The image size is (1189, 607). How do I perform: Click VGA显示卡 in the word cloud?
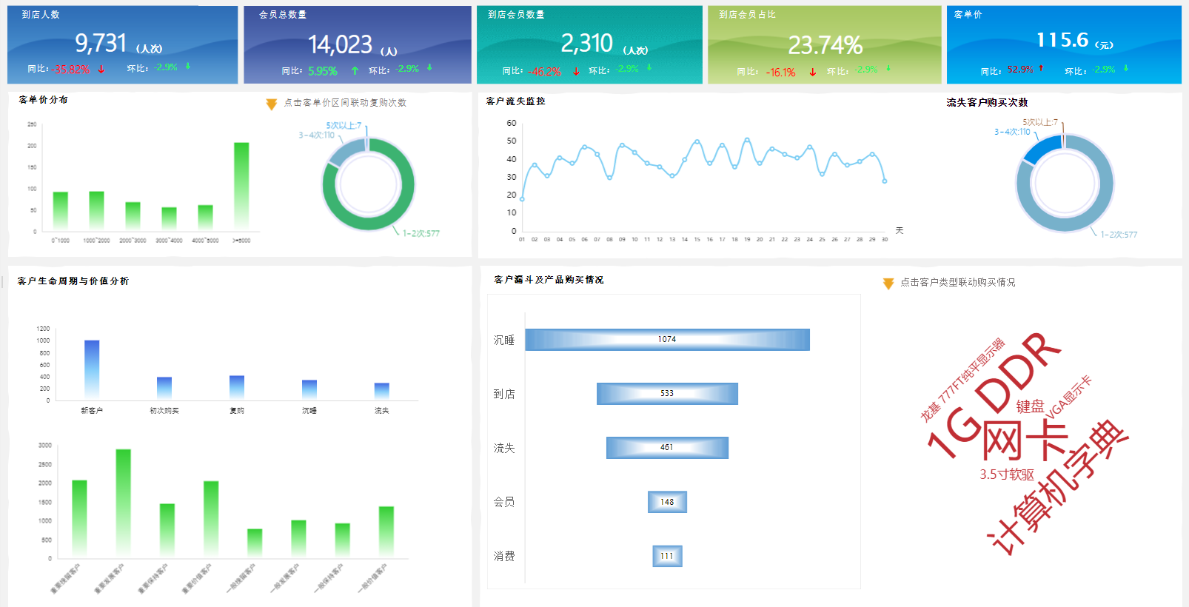(x=1069, y=398)
